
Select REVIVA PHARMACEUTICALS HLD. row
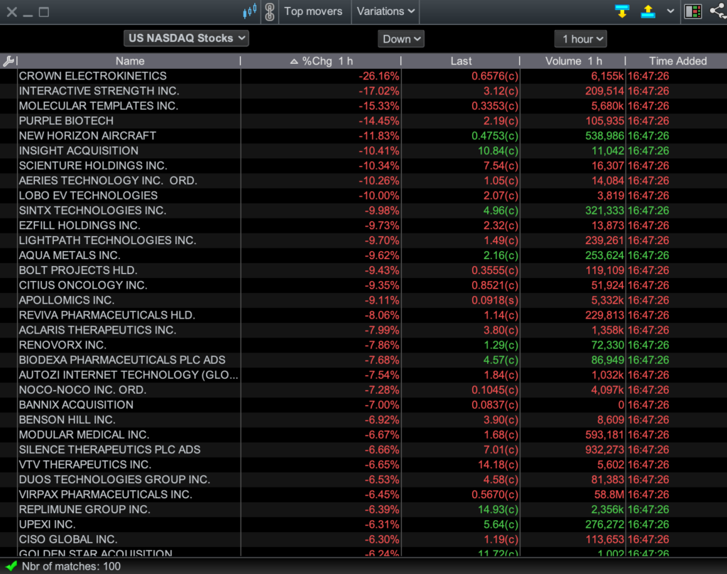363,315
